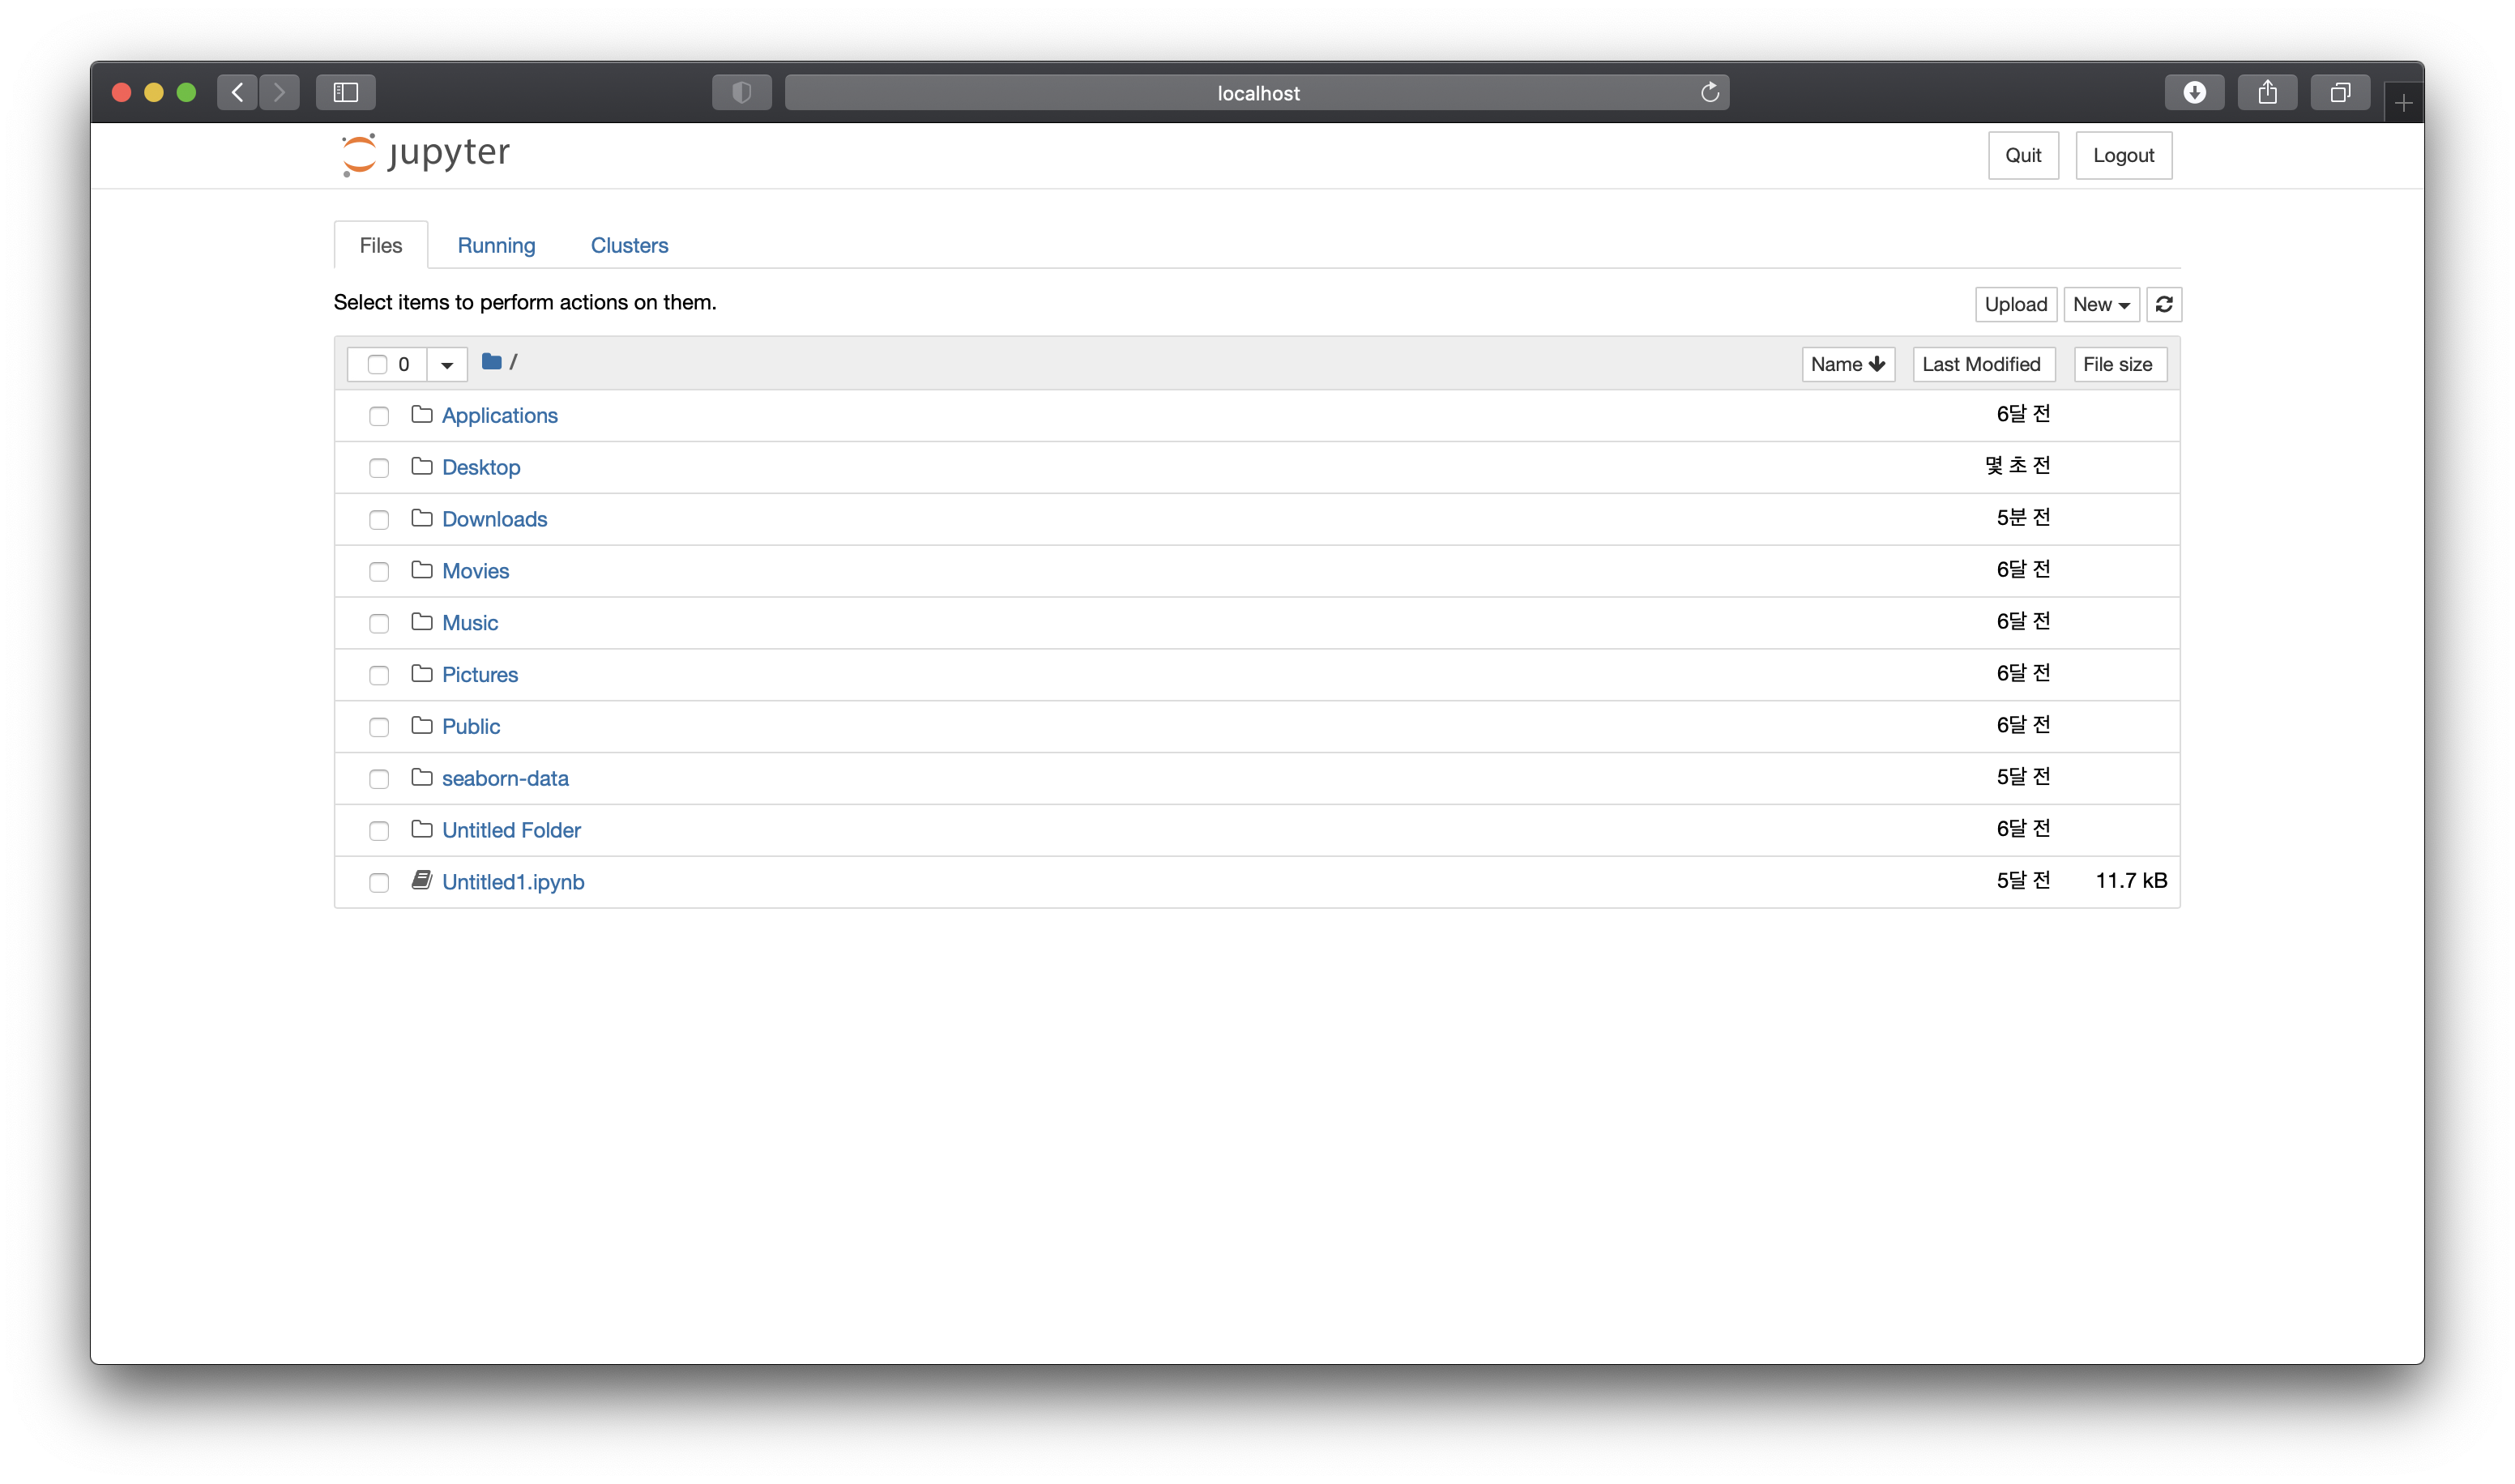This screenshot has width=2515, height=1484.
Task: Expand the select-items dropdown arrow
Action: [447, 365]
